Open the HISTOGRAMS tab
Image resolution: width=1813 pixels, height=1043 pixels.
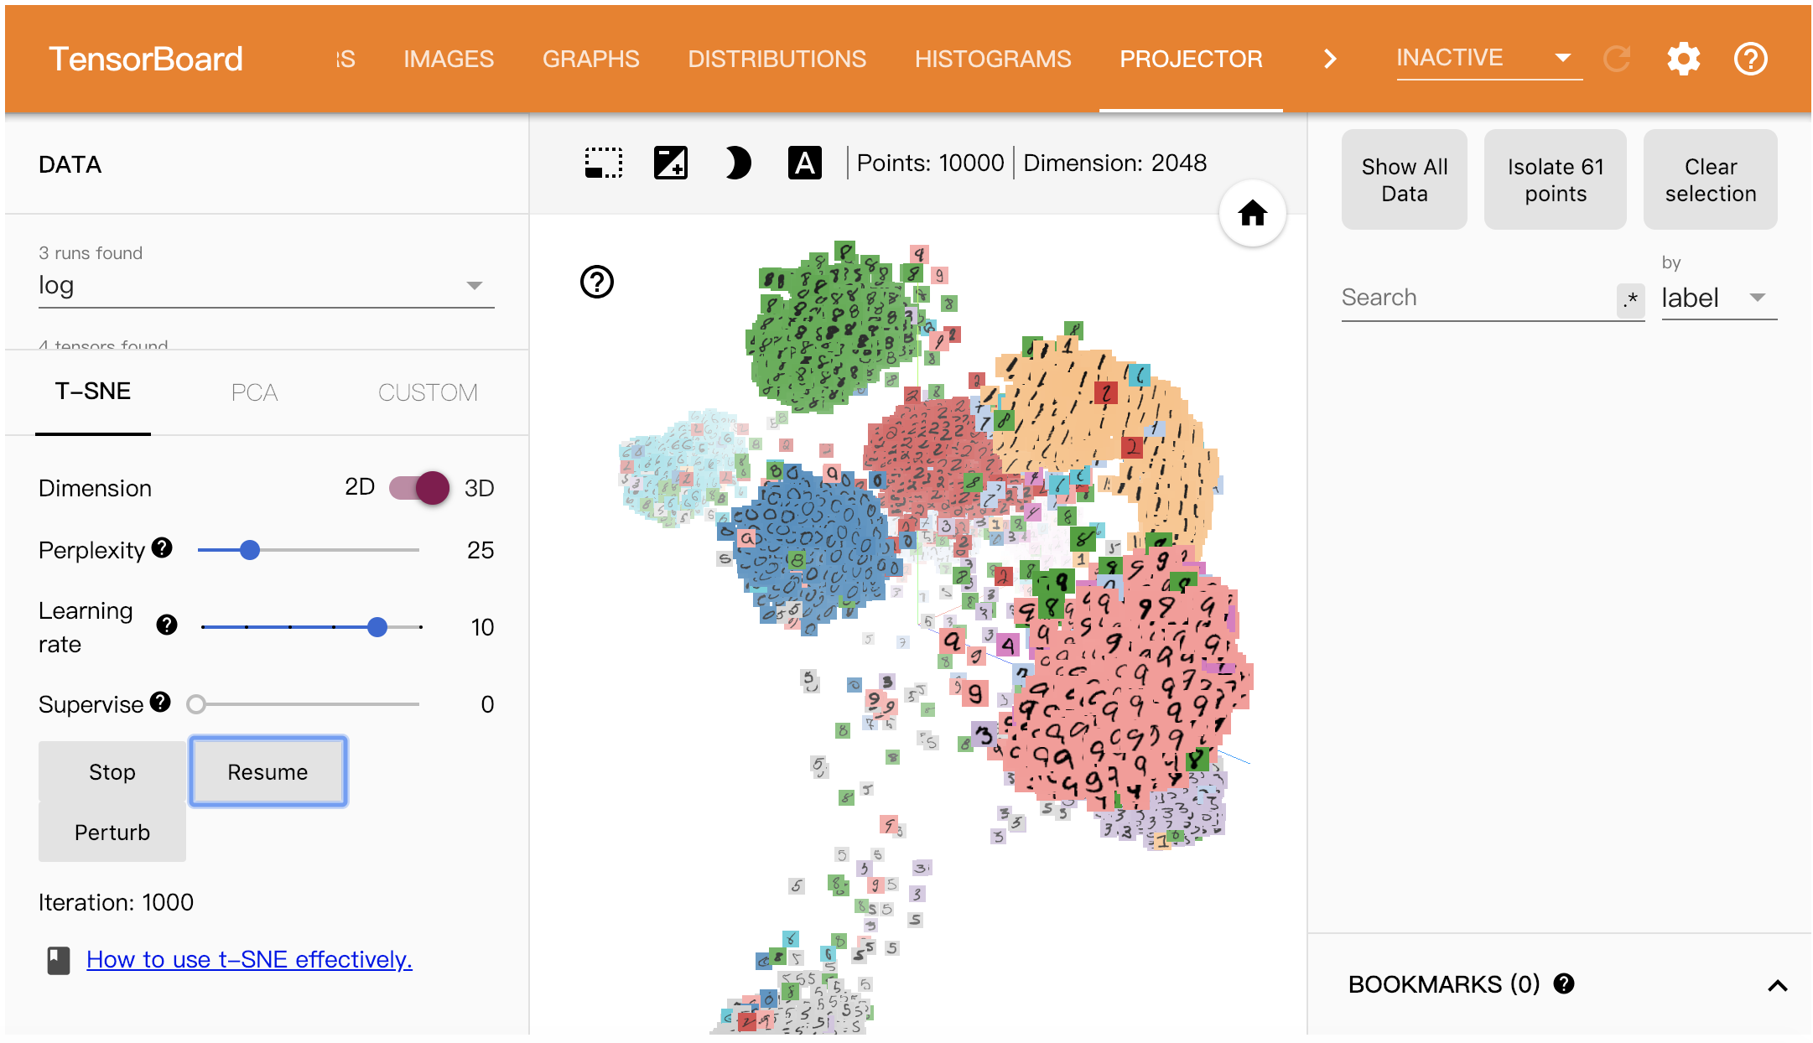993,59
